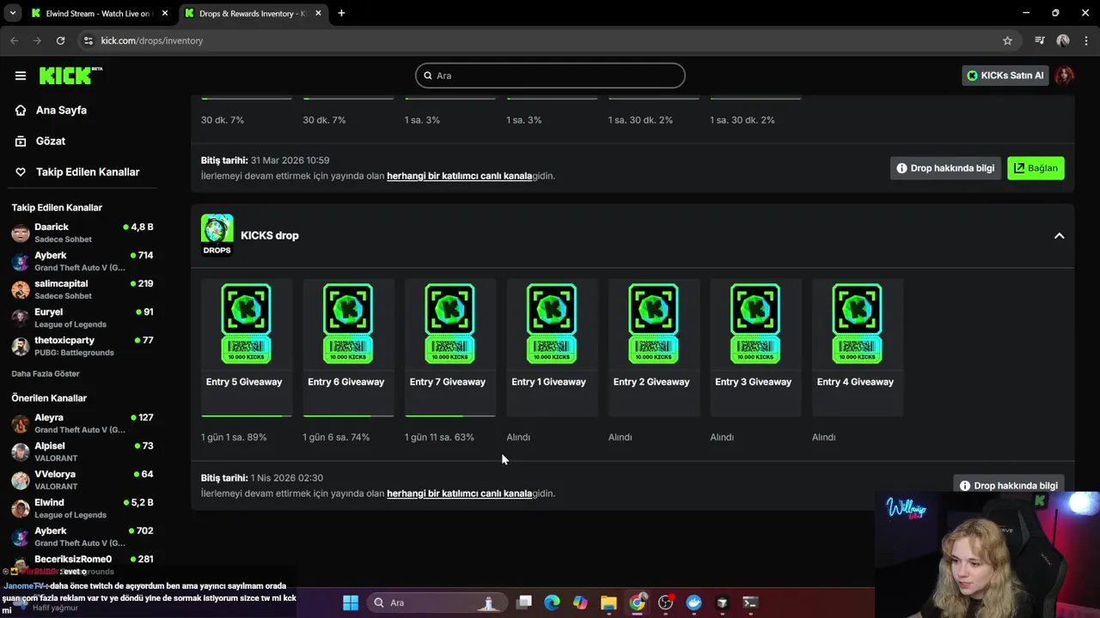The width and height of the screenshot is (1100, 618).
Task: Open Ayberk channel with 702 viewers
Action: click(82, 536)
